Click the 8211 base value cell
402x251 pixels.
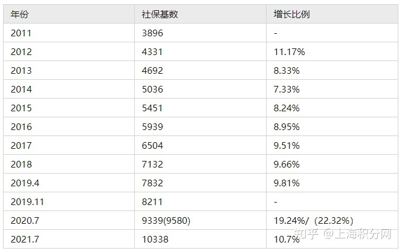click(200, 201)
